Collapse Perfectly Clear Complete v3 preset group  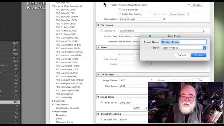pos(53,6)
